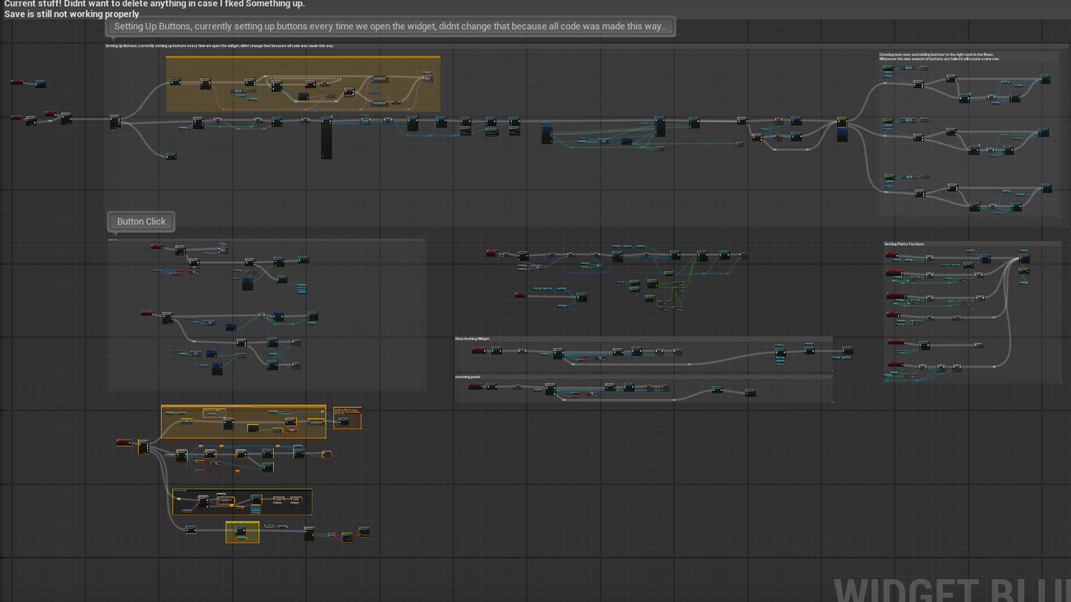Click the 'Button Click' comment bubble
This screenshot has width=1071, height=602.
[141, 221]
